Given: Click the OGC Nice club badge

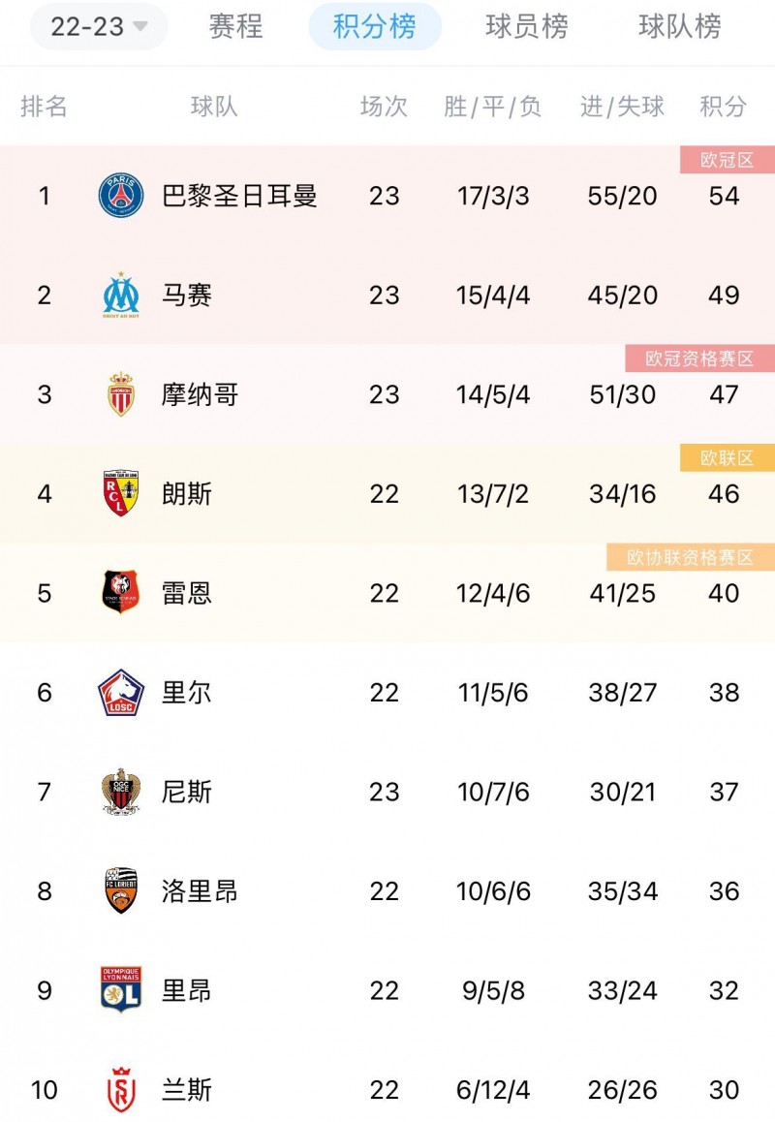Looking at the screenshot, I should pos(121,792).
